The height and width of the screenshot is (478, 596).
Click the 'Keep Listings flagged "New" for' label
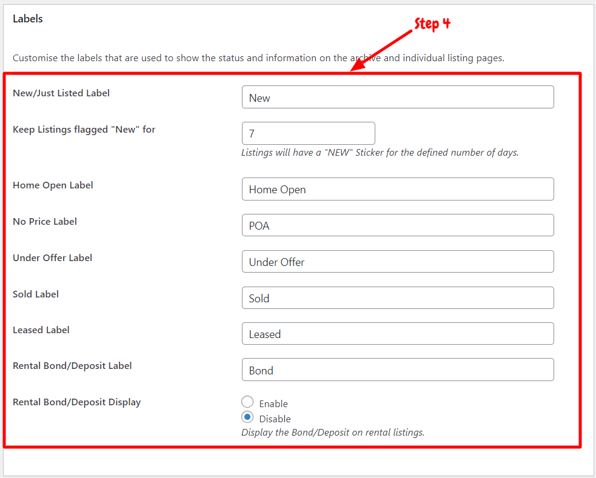tap(84, 130)
